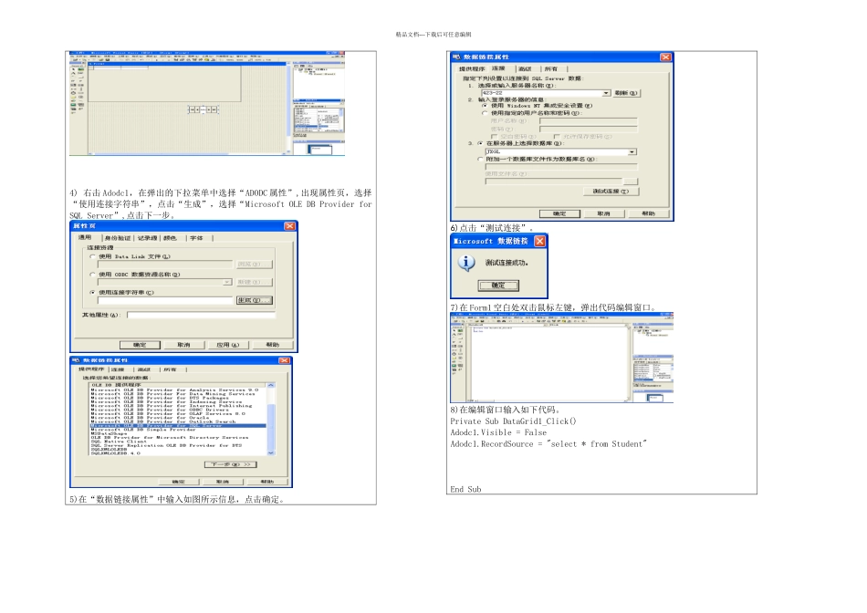Screen dimensions: 867x613
Task: Tick the 允许保存密码 checkbox
Action: tap(557, 137)
